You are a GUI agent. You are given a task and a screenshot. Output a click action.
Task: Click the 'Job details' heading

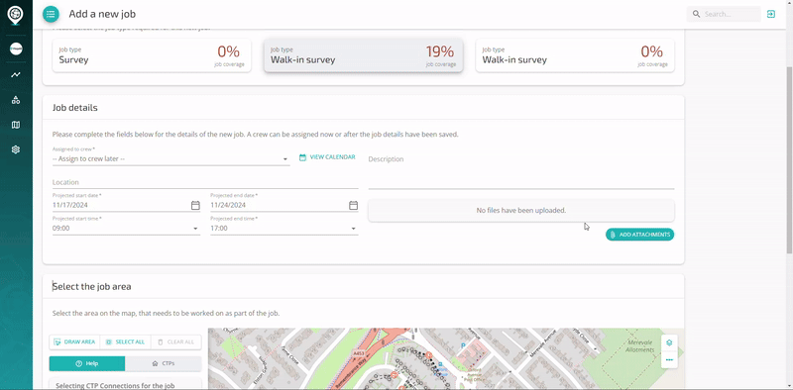pos(75,108)
